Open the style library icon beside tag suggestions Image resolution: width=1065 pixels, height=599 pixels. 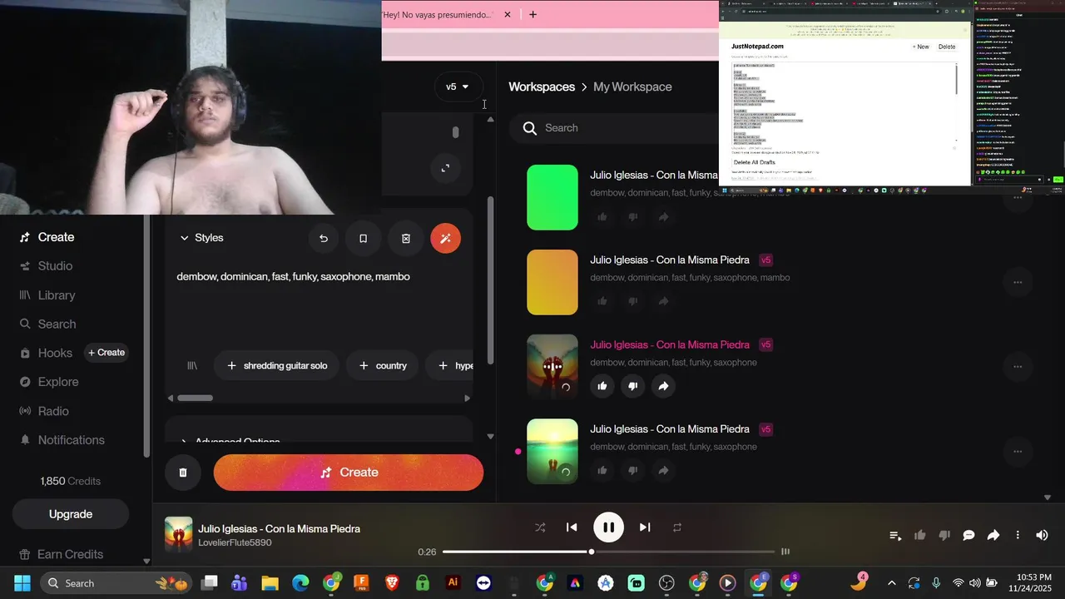[192, 365]
